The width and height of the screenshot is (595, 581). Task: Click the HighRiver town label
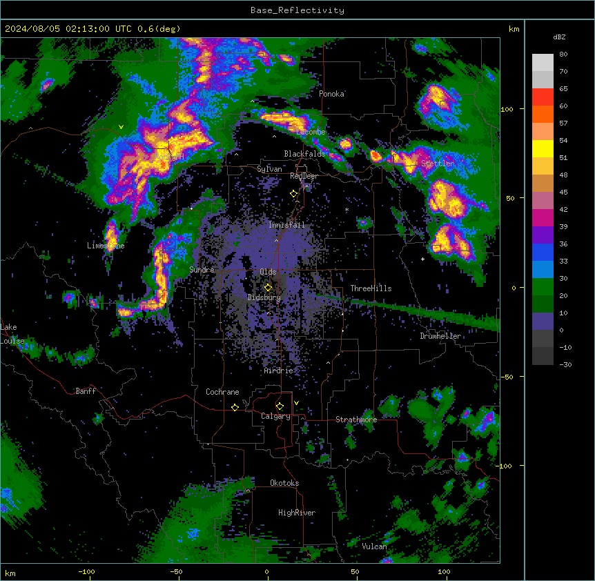pyautogui.click(x=297, y=513)
